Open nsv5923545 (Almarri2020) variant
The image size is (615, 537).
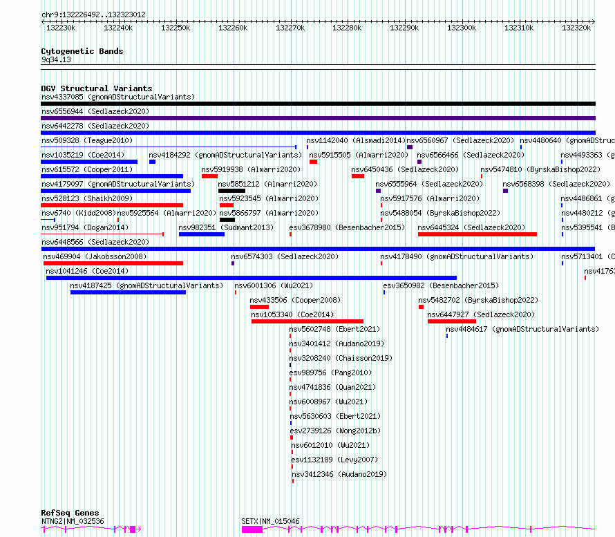[269, 198]
